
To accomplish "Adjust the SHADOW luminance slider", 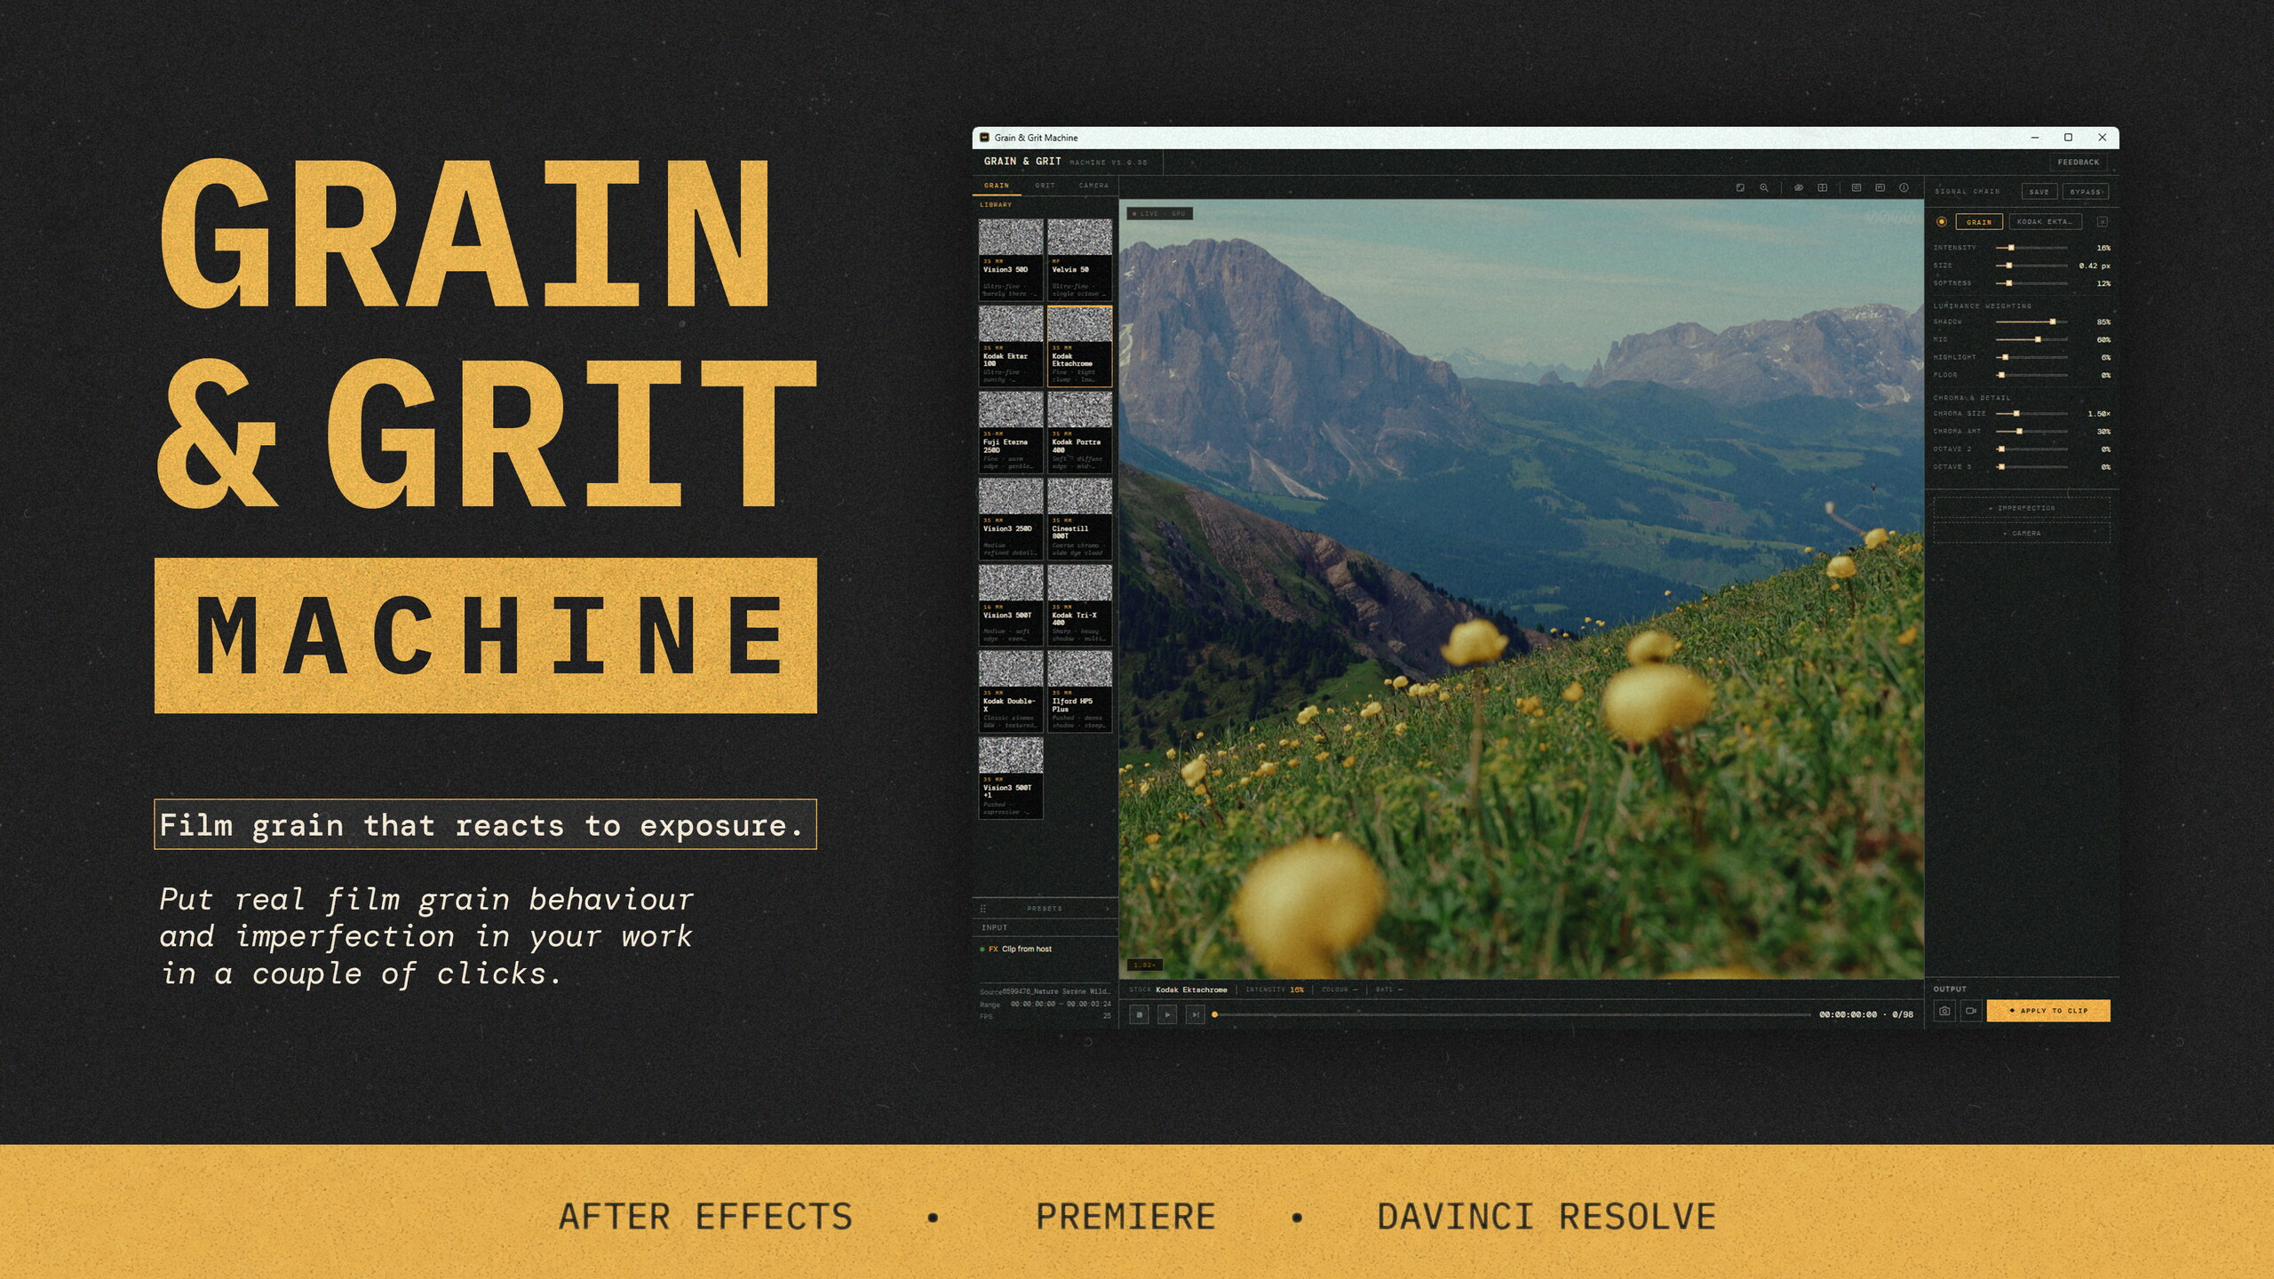I will [x=2031, y=322].
